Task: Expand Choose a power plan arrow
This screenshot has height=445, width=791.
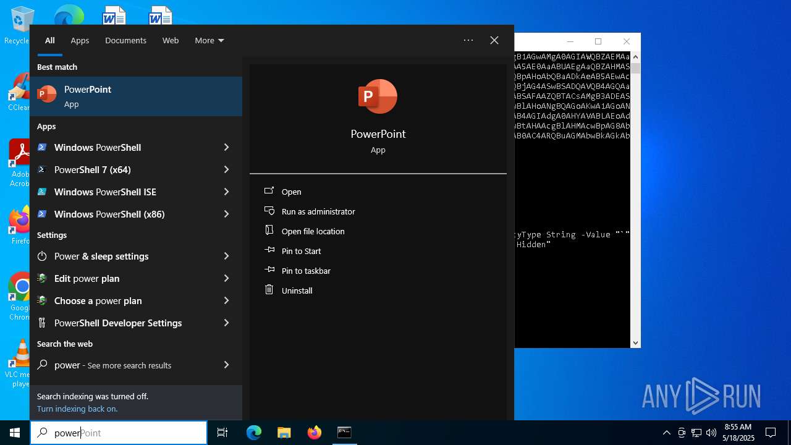Action: tap(226, 300)
